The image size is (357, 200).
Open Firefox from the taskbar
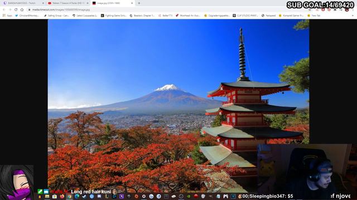tap(62, 196)
